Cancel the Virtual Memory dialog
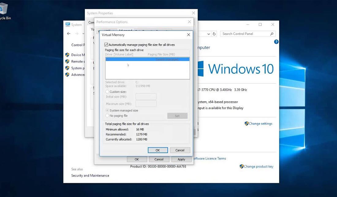This screenshot has height=197, width=337. tap(180, 150)
